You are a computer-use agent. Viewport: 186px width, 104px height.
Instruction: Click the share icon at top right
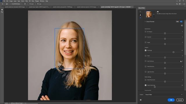(184, 4)
